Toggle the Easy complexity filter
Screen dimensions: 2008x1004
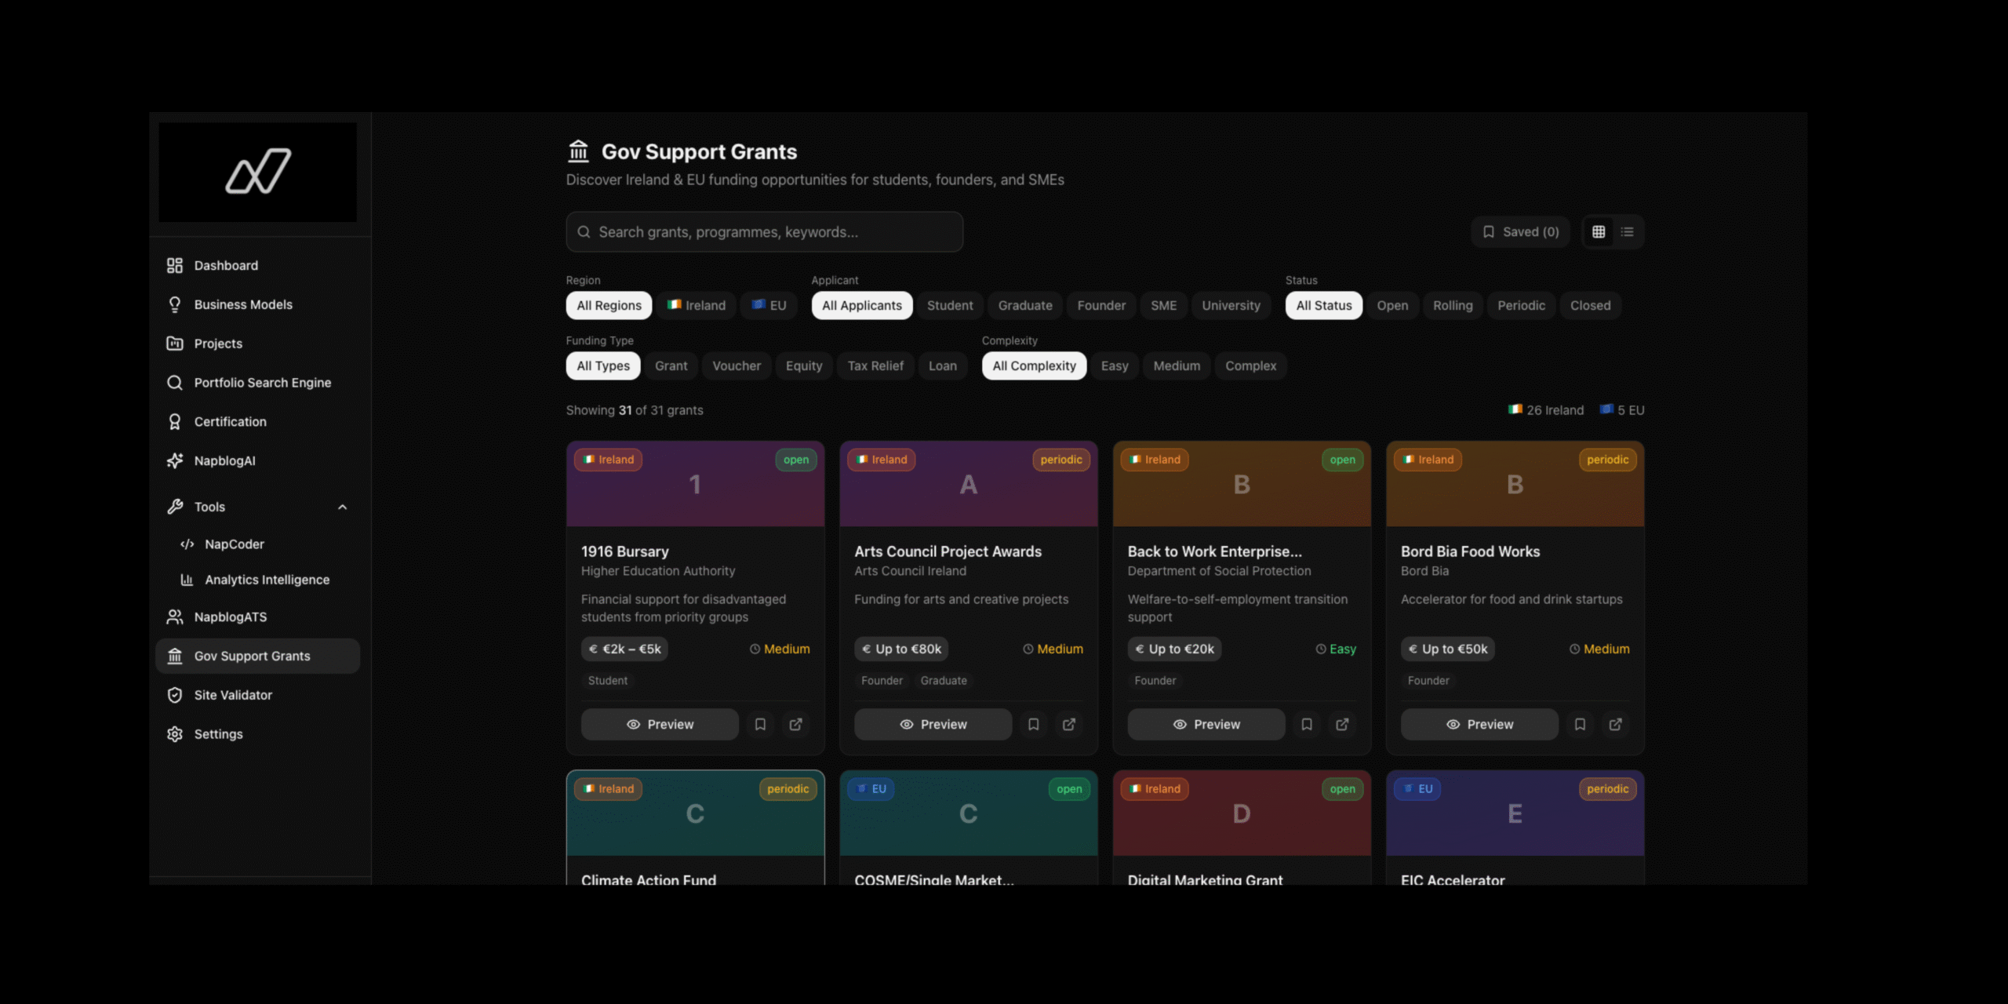click(1114, 366)
